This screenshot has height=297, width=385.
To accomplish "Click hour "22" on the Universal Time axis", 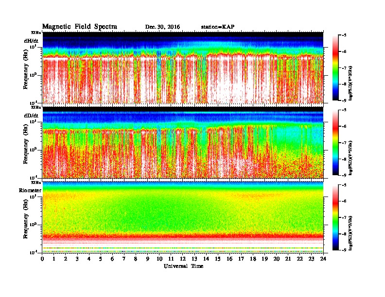I will tap(300, 259).
